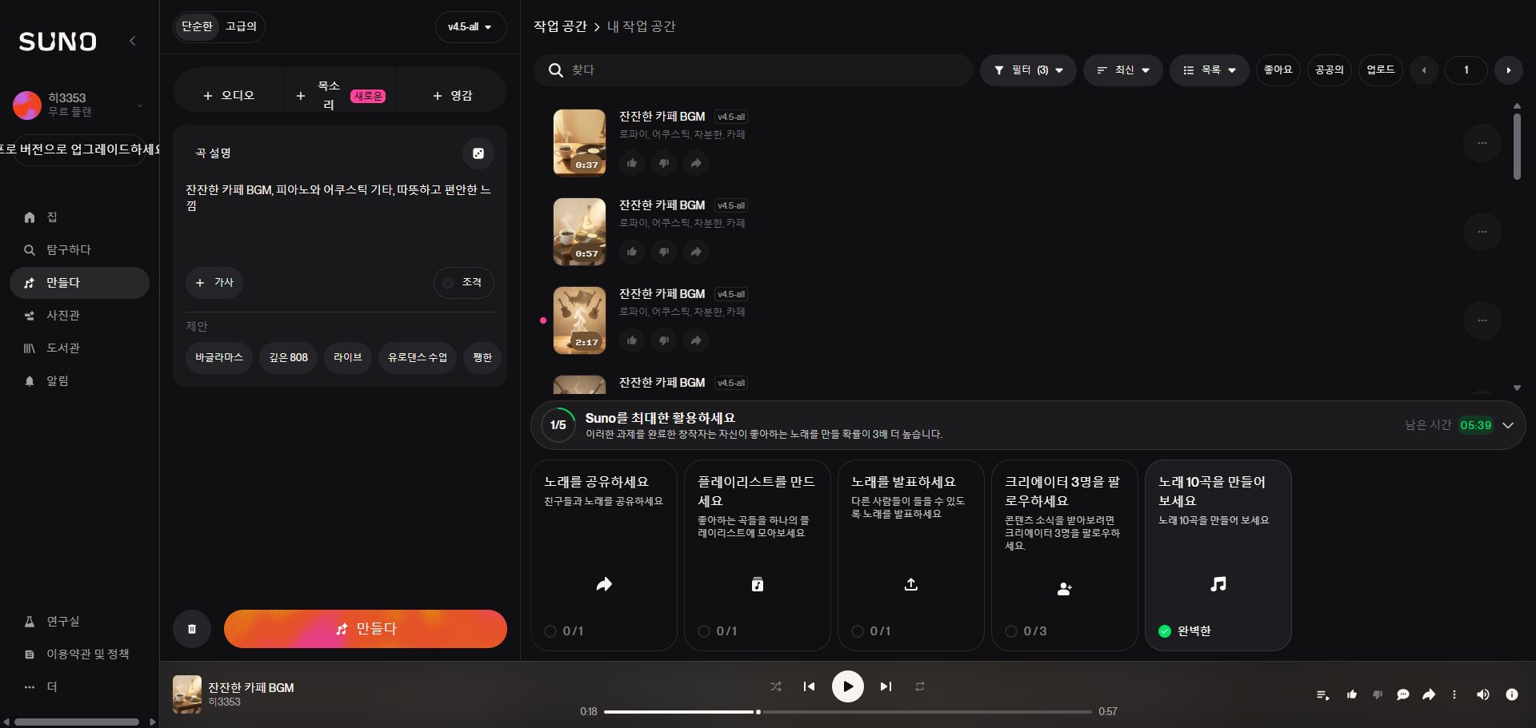
Task: Open 이용약관 및 정책 page
Action: click(x=79, y=654)
